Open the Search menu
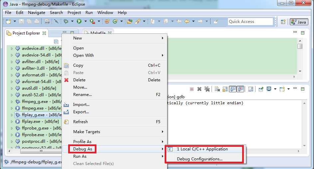Viewport: 314px width, 169px height. pyautogui.click(x=56, y=12)
